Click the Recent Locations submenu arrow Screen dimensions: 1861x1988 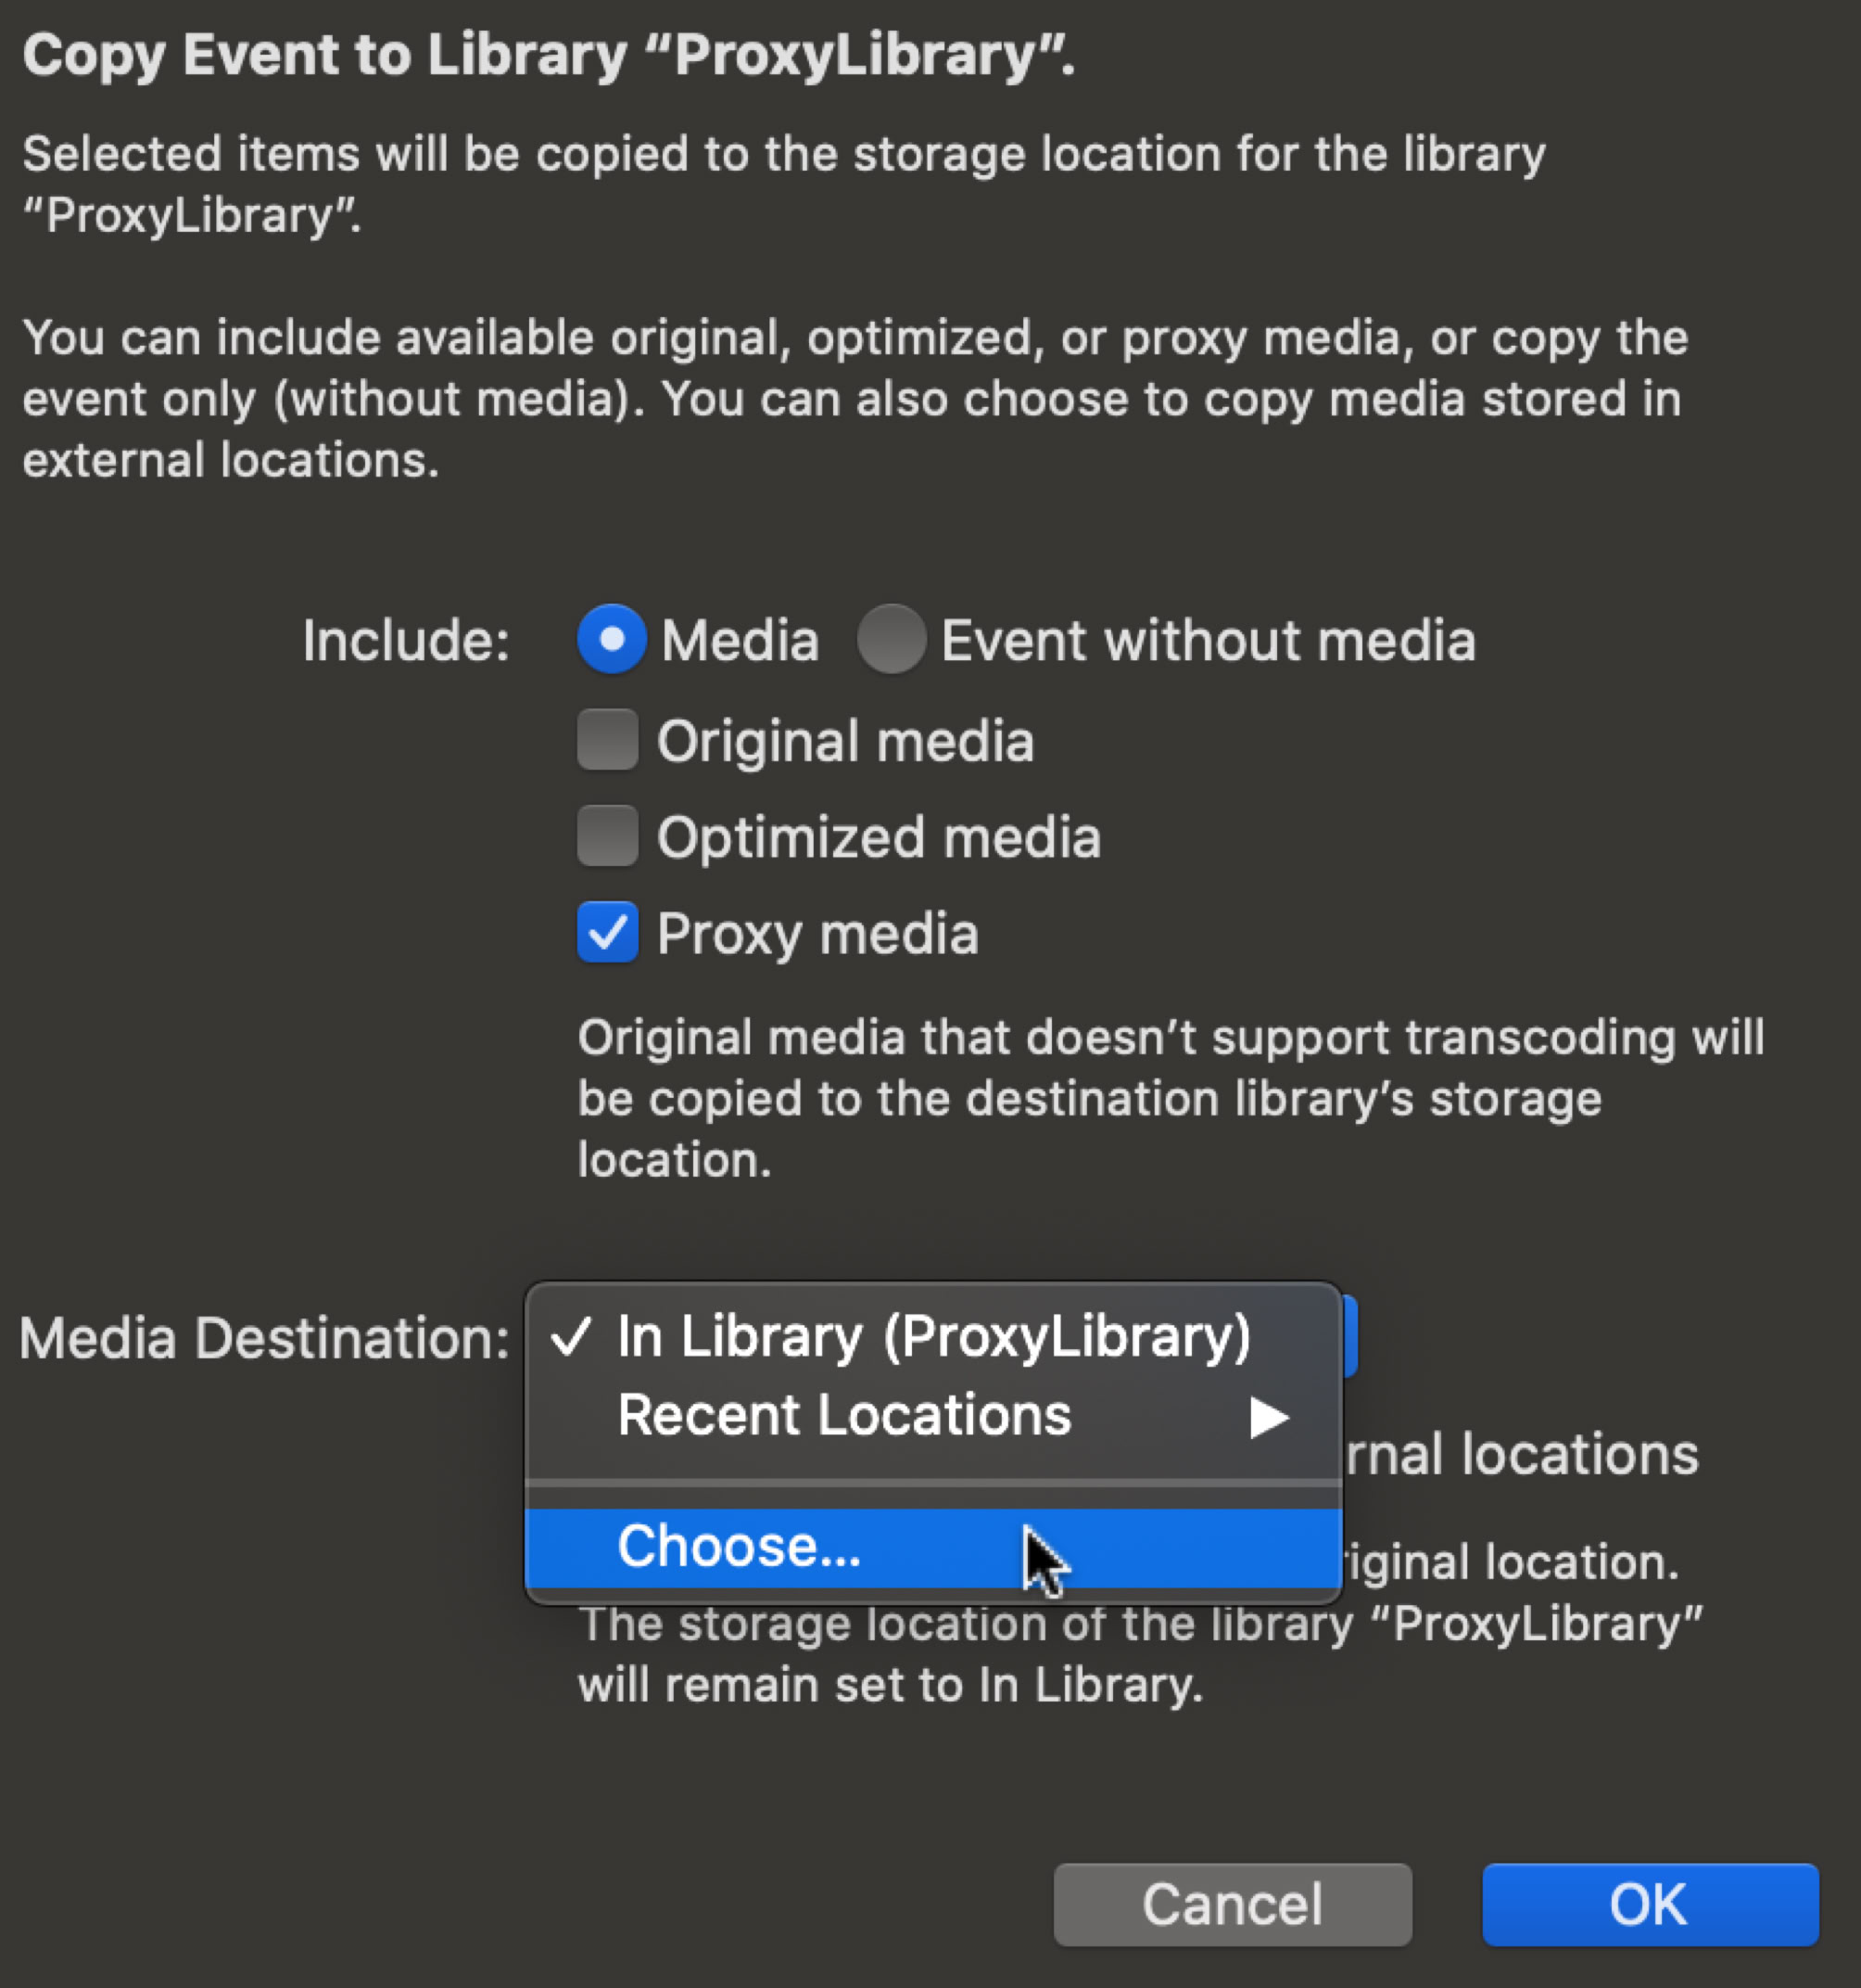click(x=1269, y=1417)
